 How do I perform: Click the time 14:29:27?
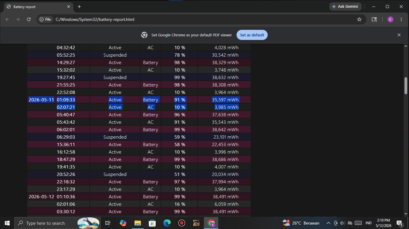click(66, 62)
